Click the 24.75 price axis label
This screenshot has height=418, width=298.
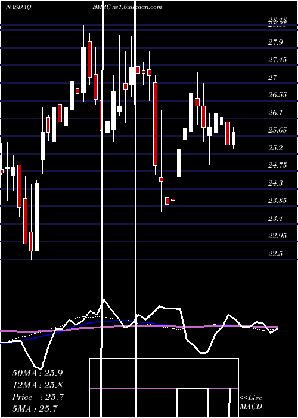click(278, 165)
